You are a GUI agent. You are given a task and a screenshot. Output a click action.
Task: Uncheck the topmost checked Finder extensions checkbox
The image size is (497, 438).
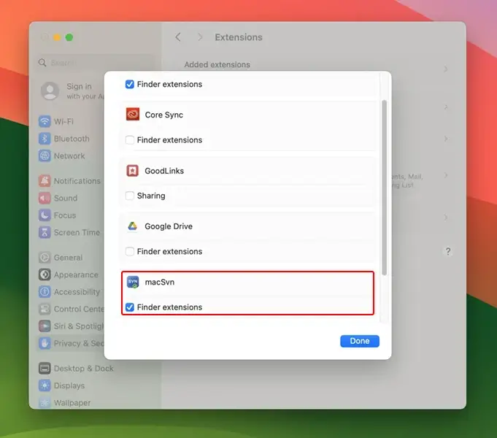pos(130,84)
